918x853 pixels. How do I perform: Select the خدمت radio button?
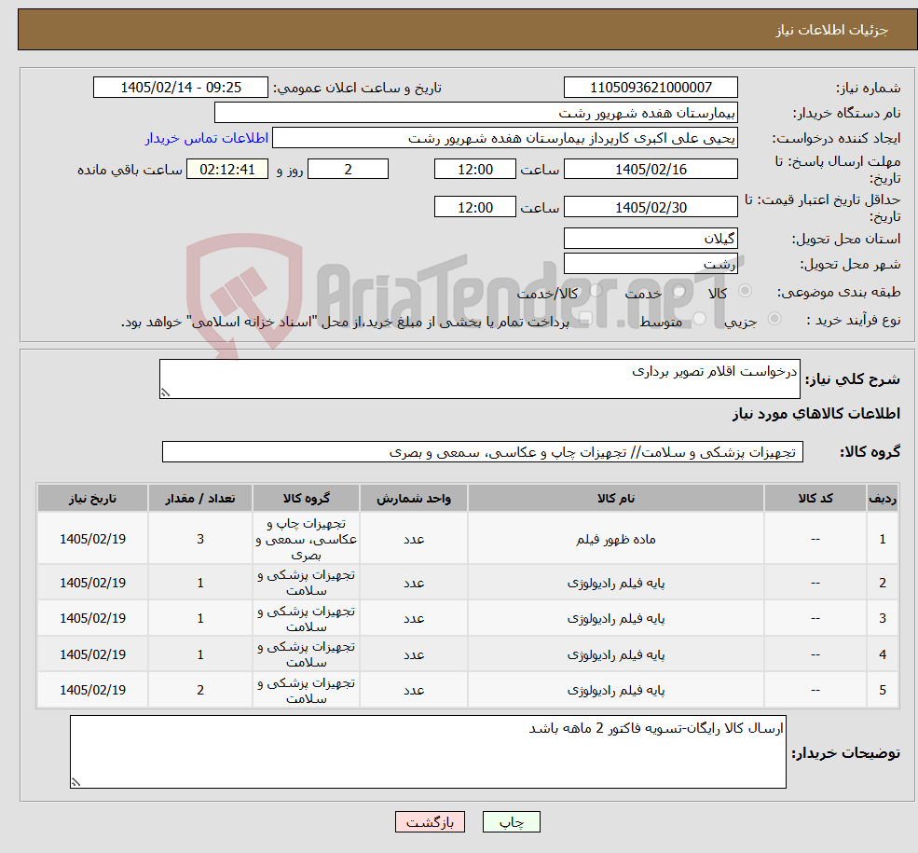(x=679, y=290)
